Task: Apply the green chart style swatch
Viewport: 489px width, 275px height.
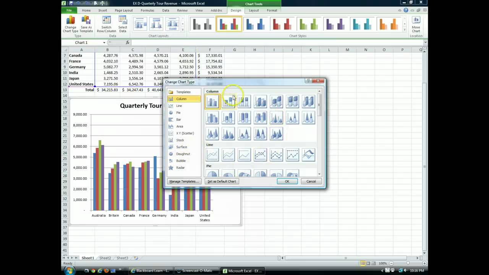Action: tap(309, 24)
